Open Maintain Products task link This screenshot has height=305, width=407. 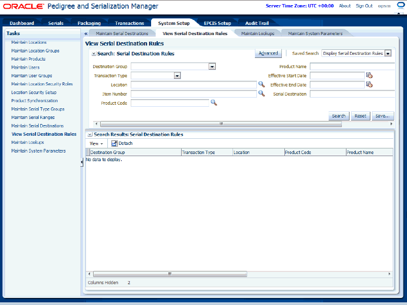point(28,59)
